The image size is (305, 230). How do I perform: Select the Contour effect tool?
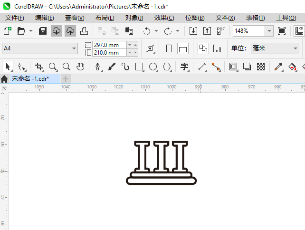[x=233, y=67]
